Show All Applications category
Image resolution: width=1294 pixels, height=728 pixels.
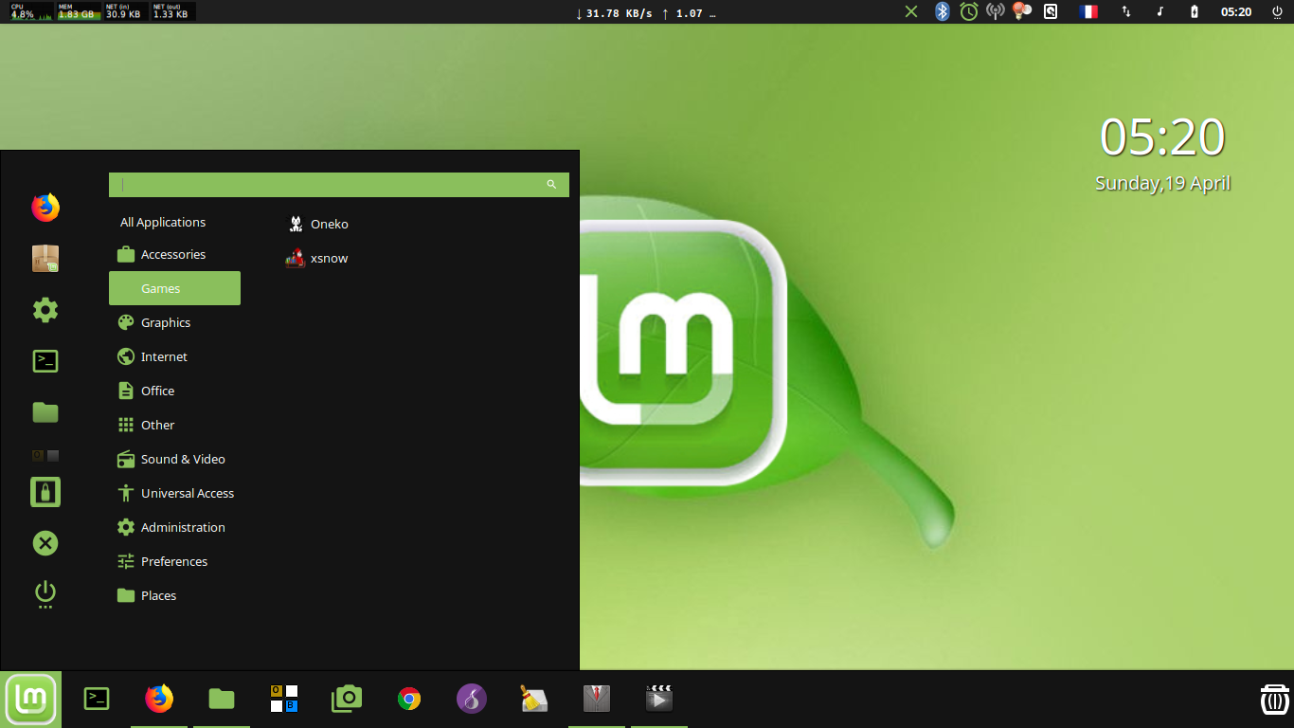click(163, 222)
